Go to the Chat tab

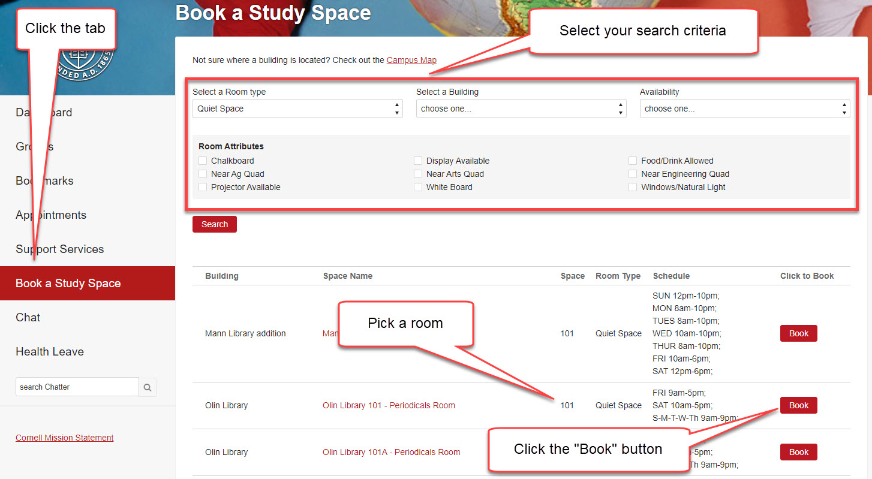tap(28, 317)
